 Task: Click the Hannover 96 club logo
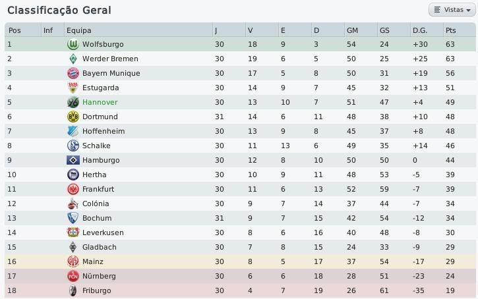coord(73,102)
